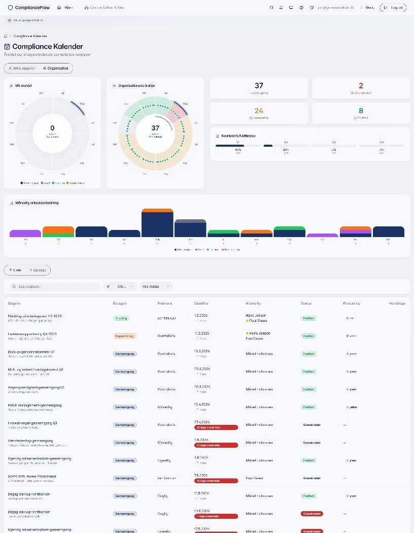This screenshot has width=414, height=533.
Task: Click the Deadline column header
Action: click(201, 304)
